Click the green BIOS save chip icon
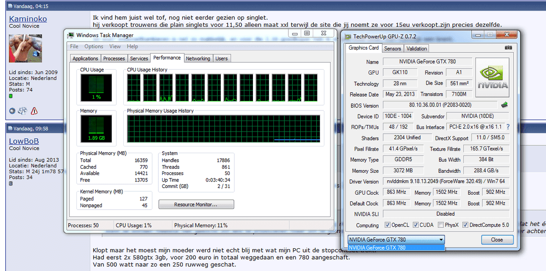This screenshot has height=271, width=546. [504, 105]
